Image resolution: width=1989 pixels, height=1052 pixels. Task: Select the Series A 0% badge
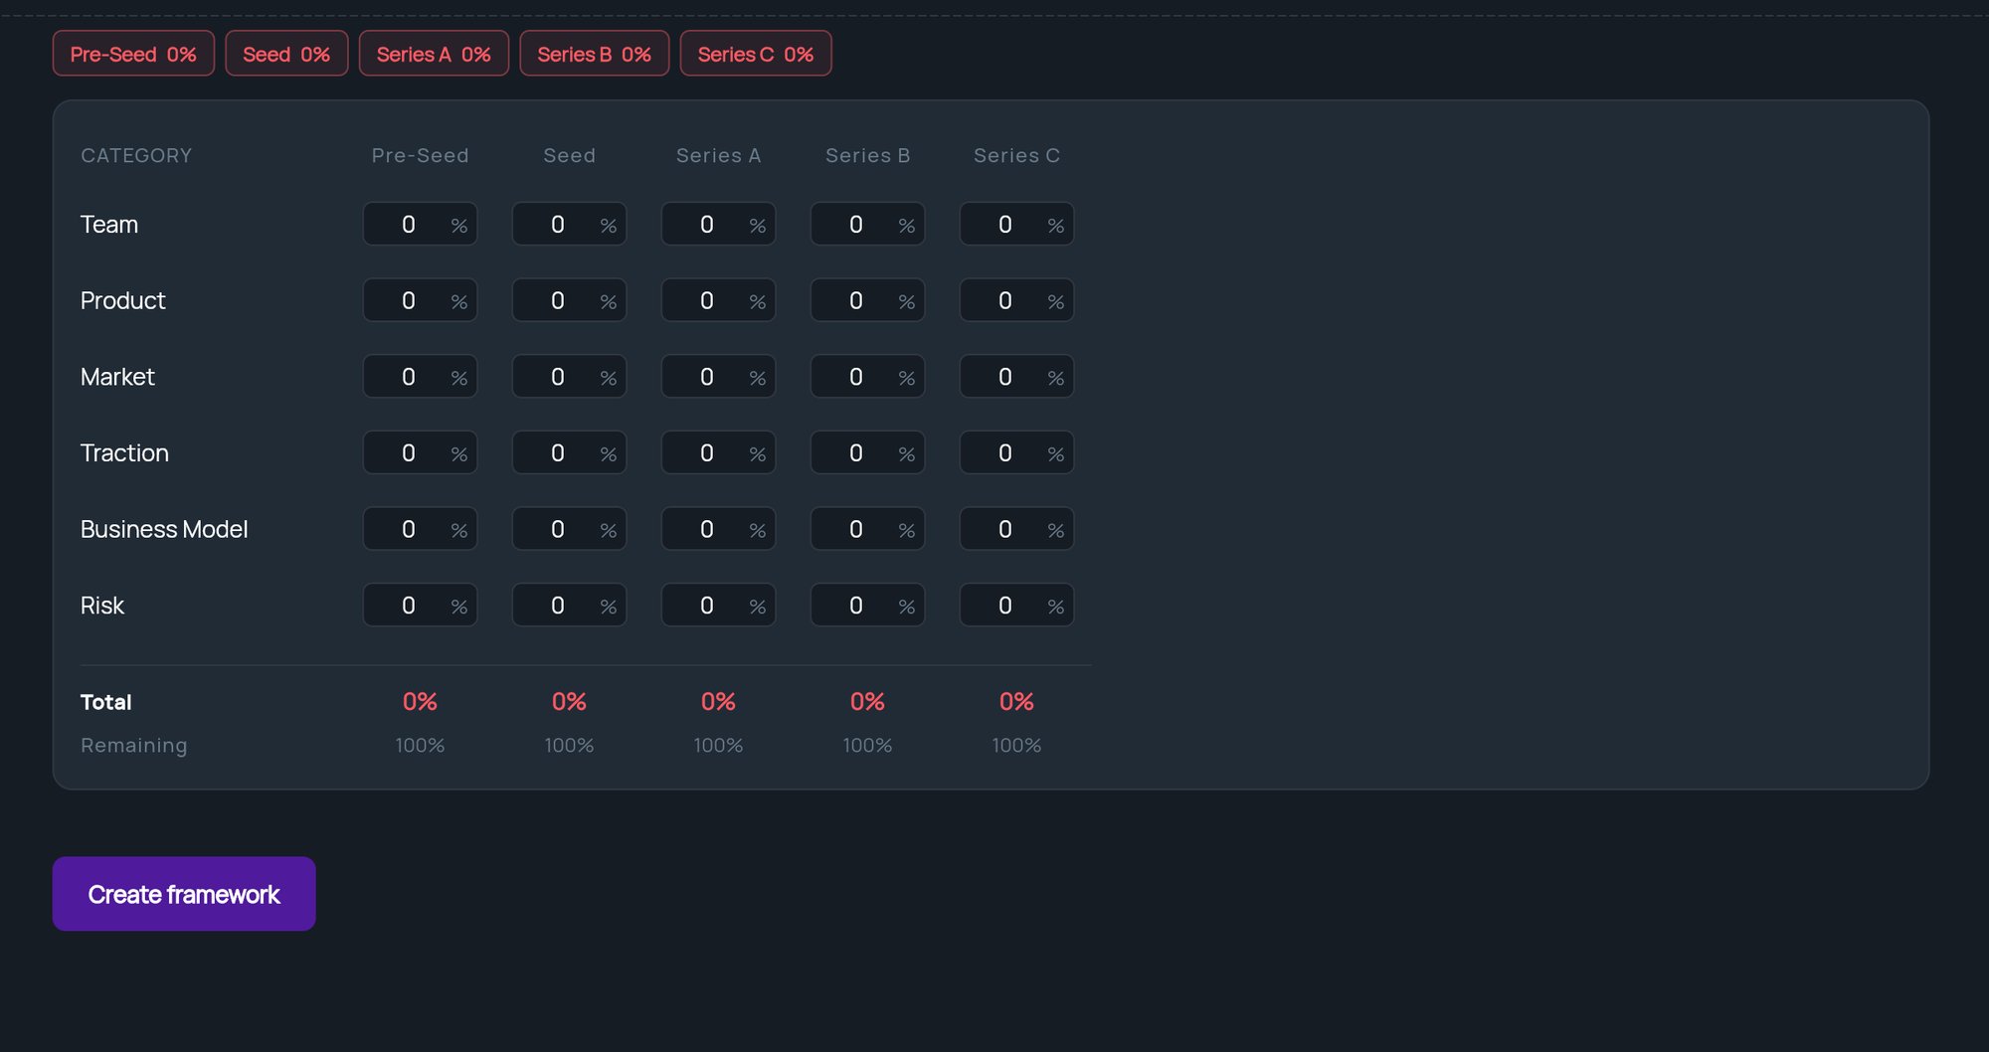[x=434, y=54]
